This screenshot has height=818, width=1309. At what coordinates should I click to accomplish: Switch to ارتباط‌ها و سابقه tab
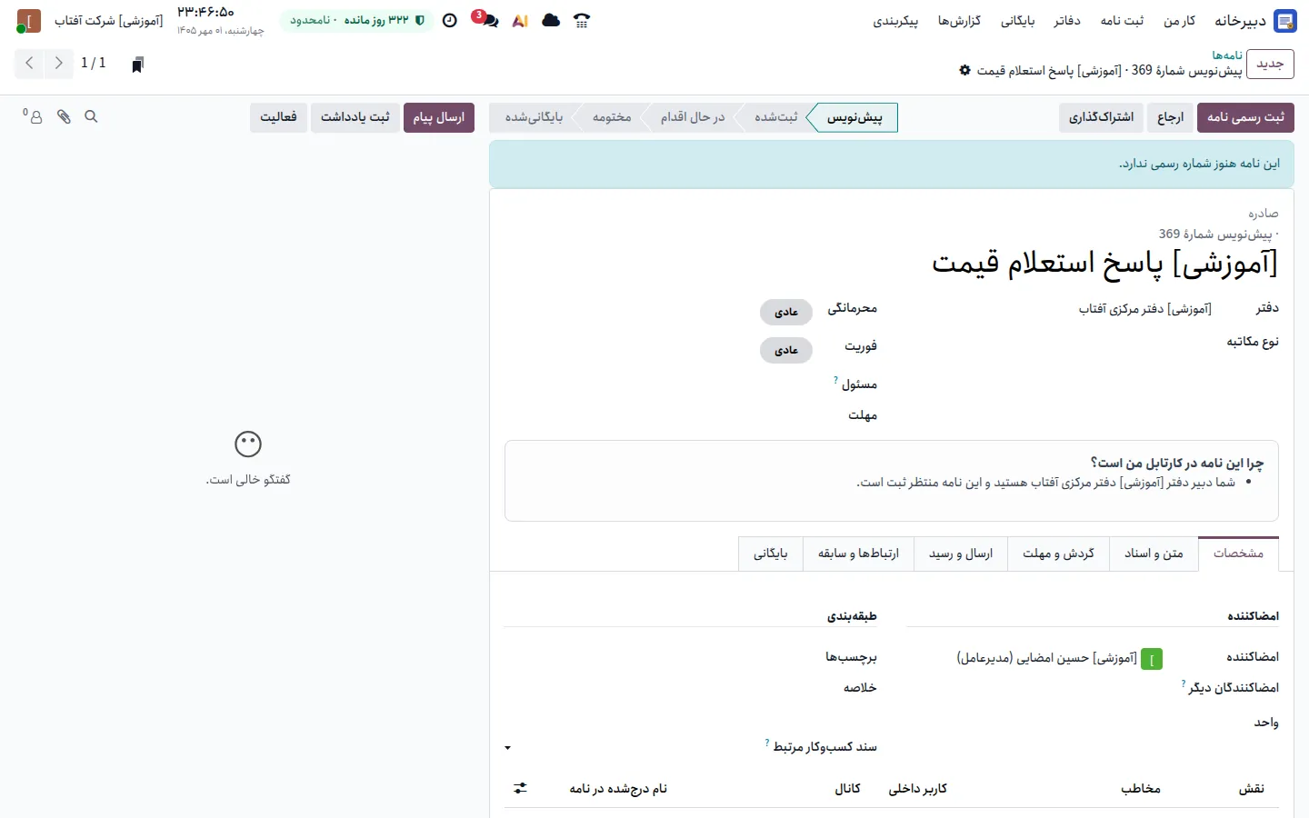(858, 554)
